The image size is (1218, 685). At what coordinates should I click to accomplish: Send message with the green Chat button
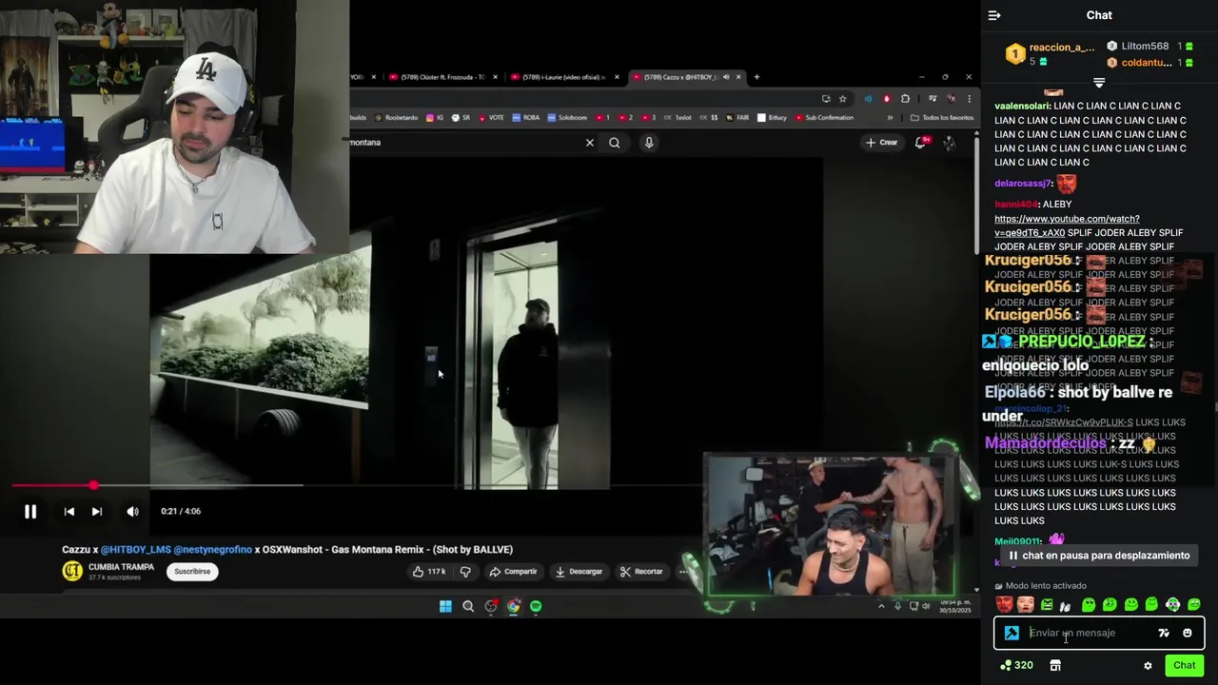(1184, 665)
